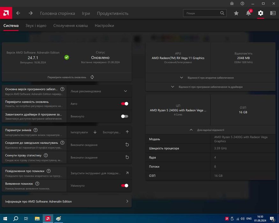The height and width of the screenshot is (223, 279).
Task: Click the import down arrow icon
Action: pyautogui.click(x=95, y=132)
